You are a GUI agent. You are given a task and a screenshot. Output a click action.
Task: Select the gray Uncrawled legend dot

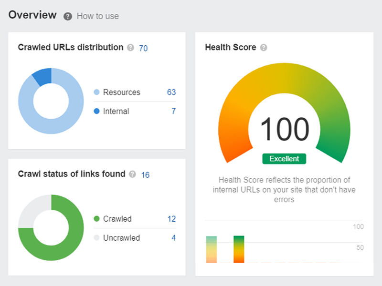coord(97,238)
